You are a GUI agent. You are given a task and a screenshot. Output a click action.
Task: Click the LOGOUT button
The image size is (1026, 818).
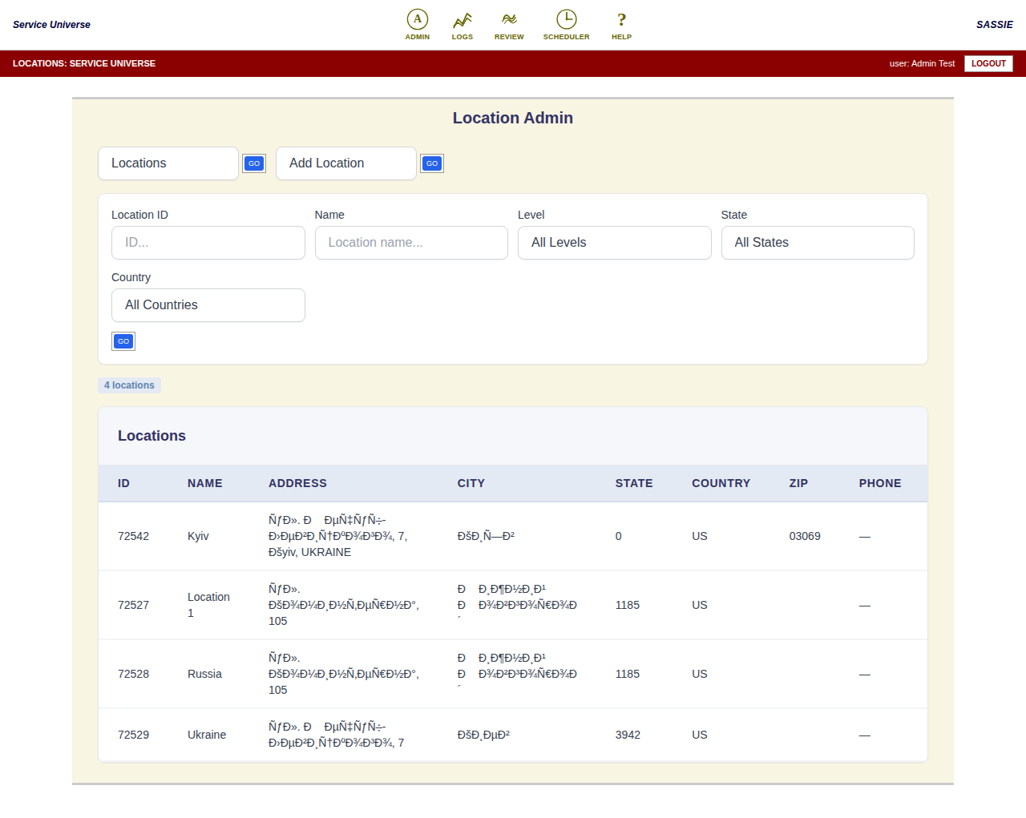click(x=988, y=63)
